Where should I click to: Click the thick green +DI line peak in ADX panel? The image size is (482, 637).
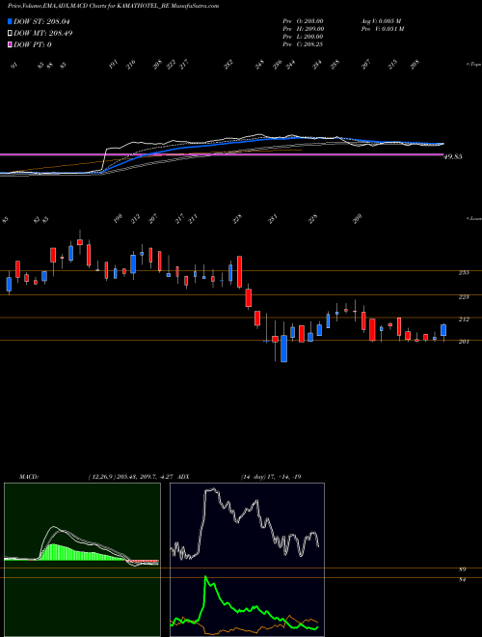(x=205, y=577)
